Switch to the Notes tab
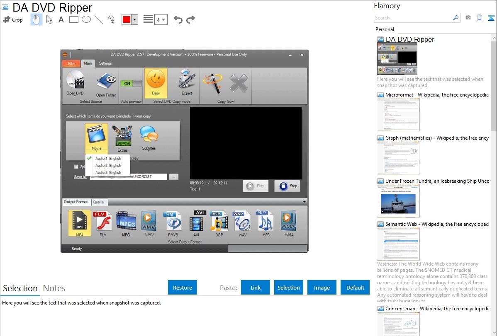Viewport: 497px width, 336px height. [54, 288]
